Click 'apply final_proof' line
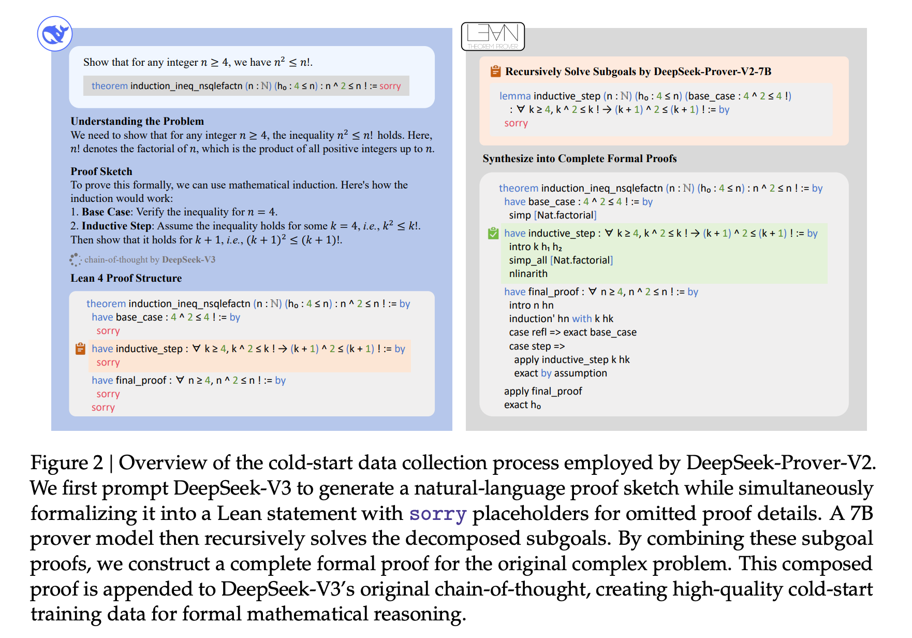Screen dimensions: 912x638 543,391
